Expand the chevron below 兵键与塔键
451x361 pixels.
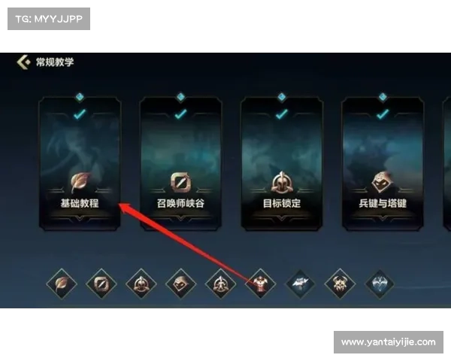383,220
